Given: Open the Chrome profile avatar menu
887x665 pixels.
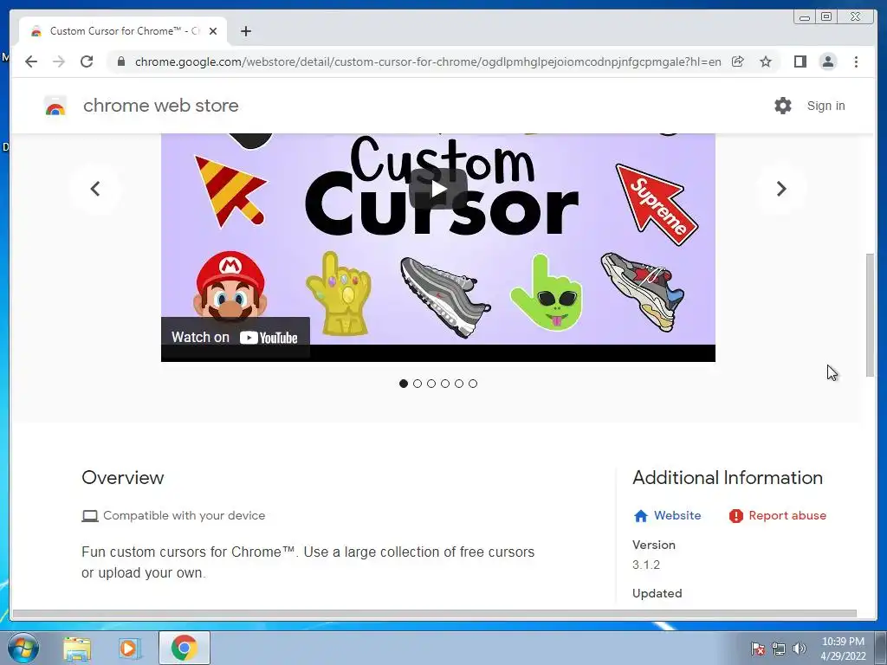Looking at the screenshot, I should tap(827, 61).
